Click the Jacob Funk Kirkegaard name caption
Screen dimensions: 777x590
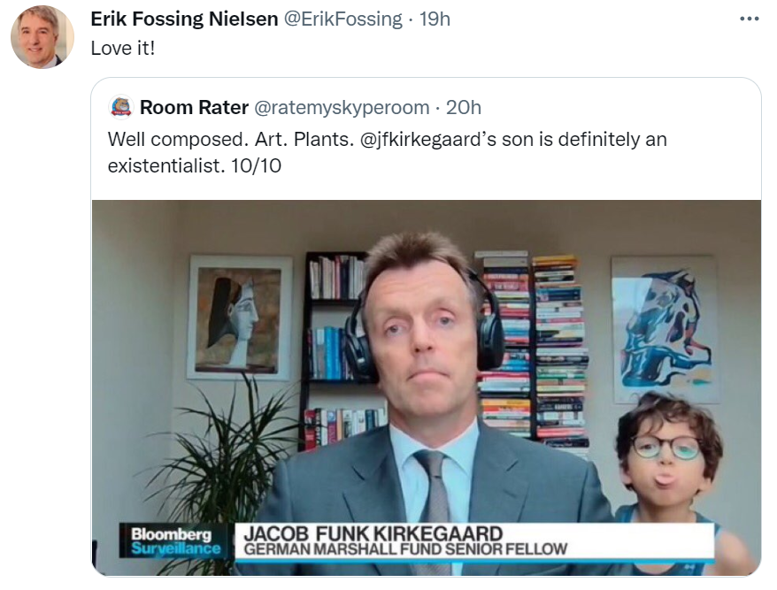coord(373,534)
